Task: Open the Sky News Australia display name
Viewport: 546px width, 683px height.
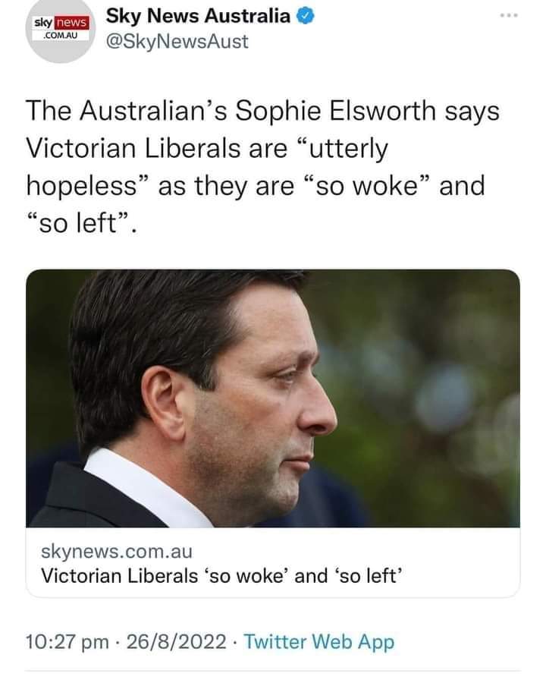Action: (198, 16)
